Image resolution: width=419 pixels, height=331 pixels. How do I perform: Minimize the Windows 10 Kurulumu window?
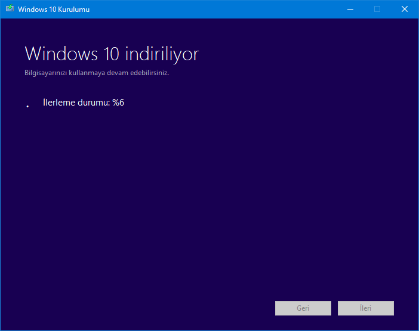[x=350, y=10]
